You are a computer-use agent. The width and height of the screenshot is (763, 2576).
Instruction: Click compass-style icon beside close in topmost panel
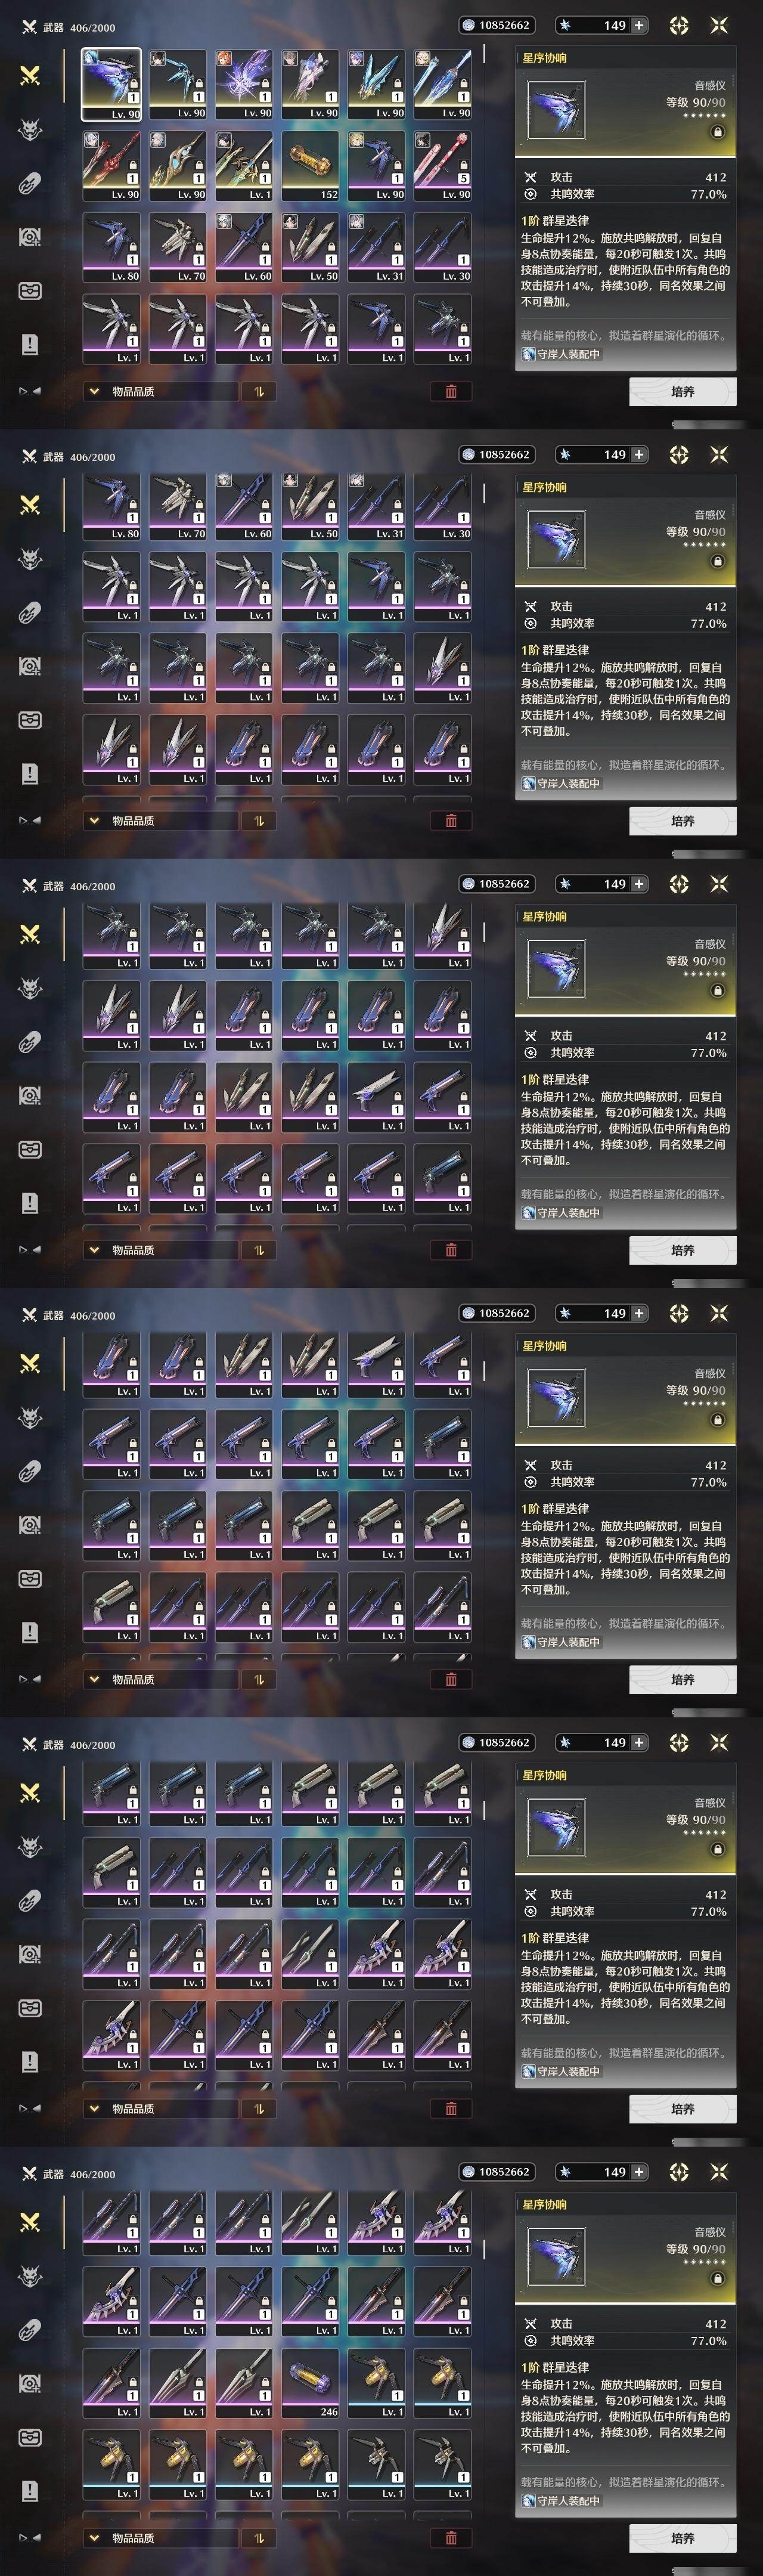(x=679, y=25)
